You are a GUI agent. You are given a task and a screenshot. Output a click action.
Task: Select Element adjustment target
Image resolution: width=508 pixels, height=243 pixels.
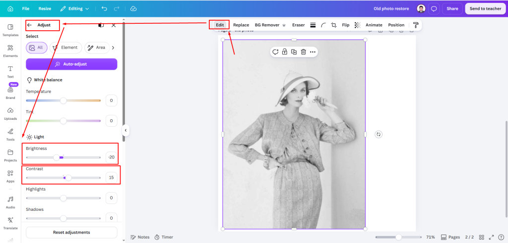pos(66,48)
